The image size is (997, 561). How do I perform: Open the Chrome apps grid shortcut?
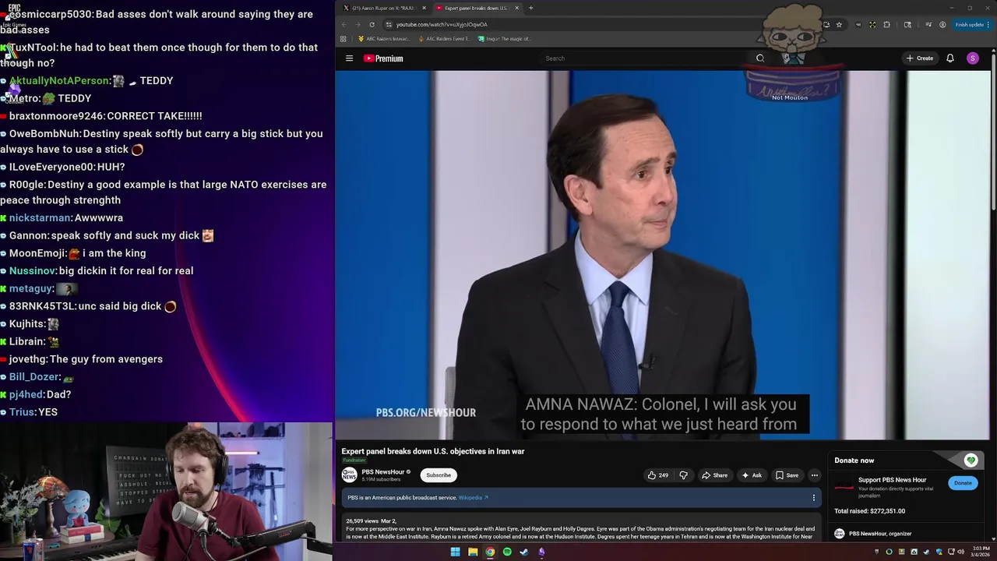click(343, 38)
